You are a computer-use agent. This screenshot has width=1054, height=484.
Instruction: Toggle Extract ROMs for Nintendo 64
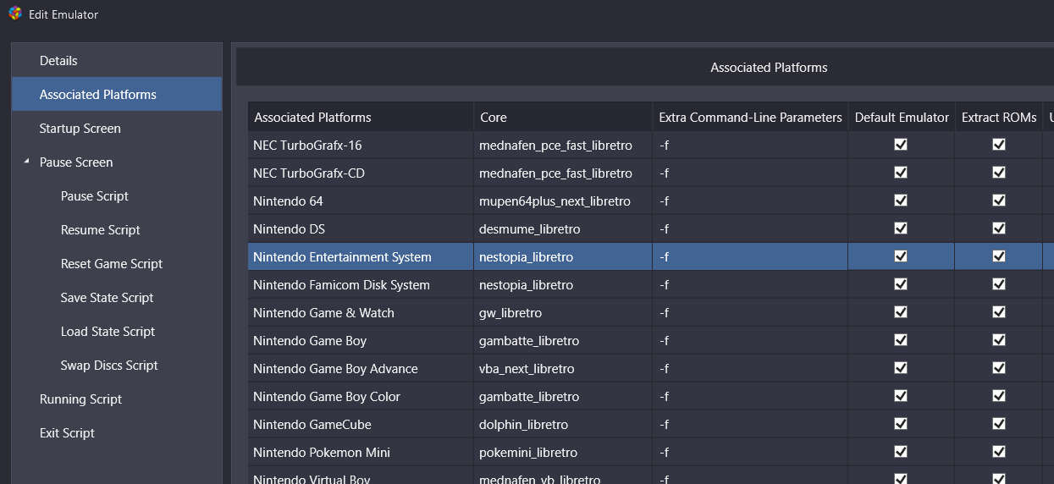pyautogui.click(x=999, y=201)
